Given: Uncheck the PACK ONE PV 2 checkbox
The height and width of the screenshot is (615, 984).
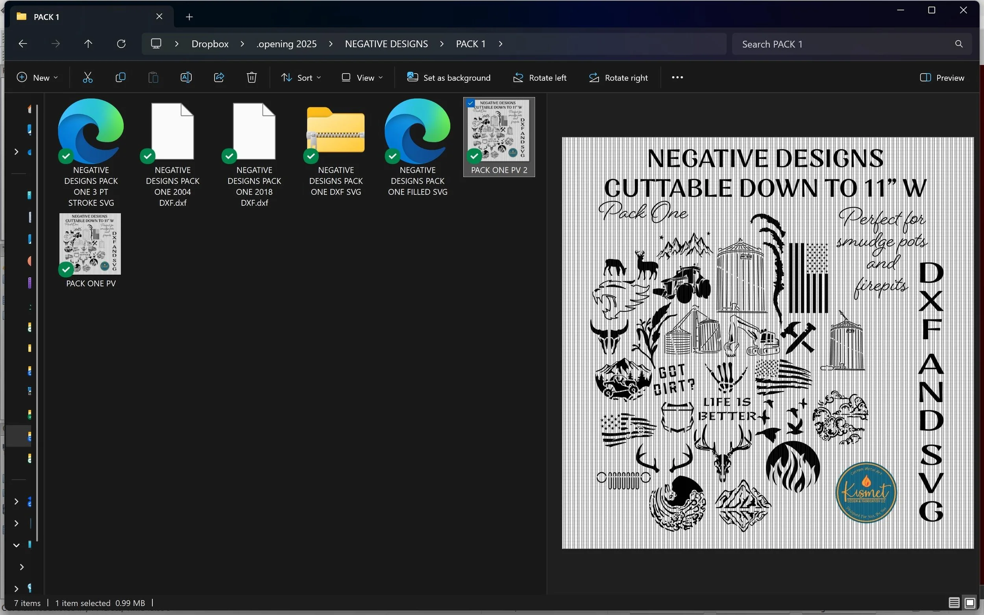Looking at the screenshot, I should click(x=471, y=103).
